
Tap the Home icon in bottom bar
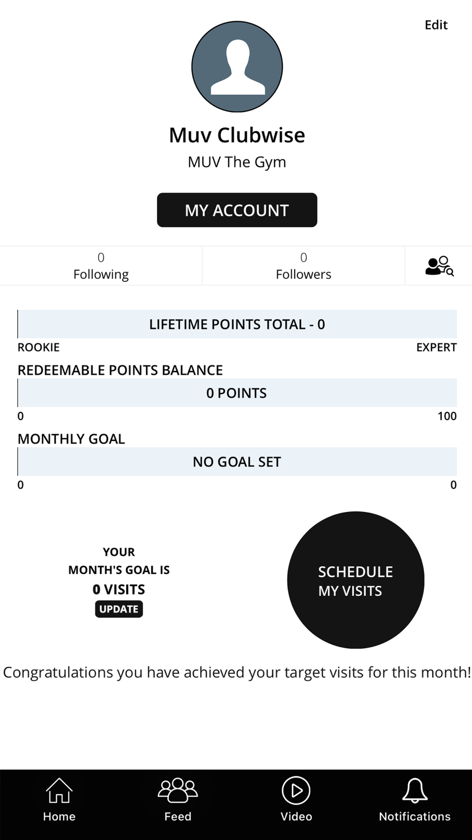coord(59,790)
